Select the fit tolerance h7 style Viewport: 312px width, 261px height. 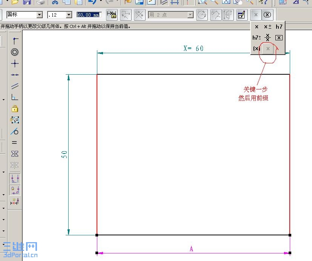tap(279, 26)
